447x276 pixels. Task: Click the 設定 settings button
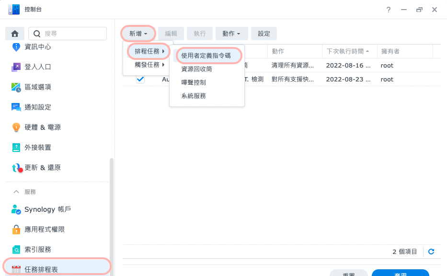264,34
